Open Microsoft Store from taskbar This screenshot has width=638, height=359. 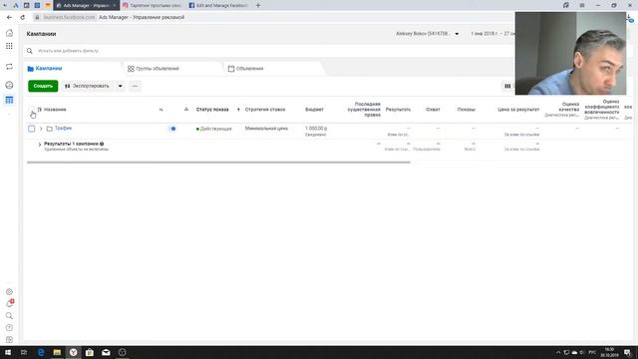[x=90, y=352]
